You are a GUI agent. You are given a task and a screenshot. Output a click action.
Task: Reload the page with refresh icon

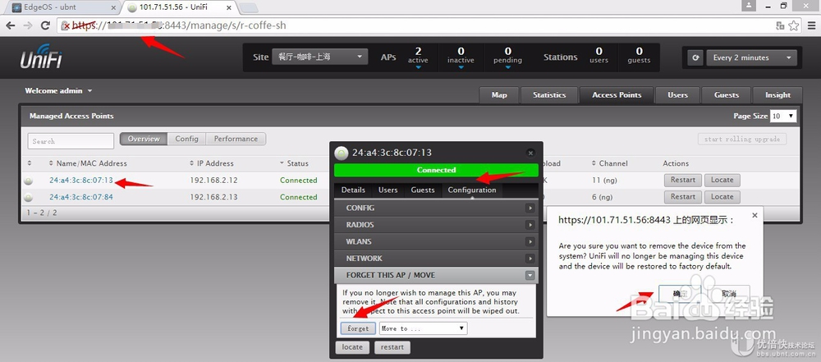(45, 25)
